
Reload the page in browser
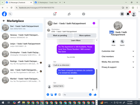[x=11, y=8]
